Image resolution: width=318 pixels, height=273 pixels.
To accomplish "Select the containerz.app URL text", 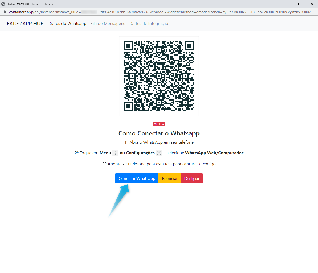I will pos(159,12).
